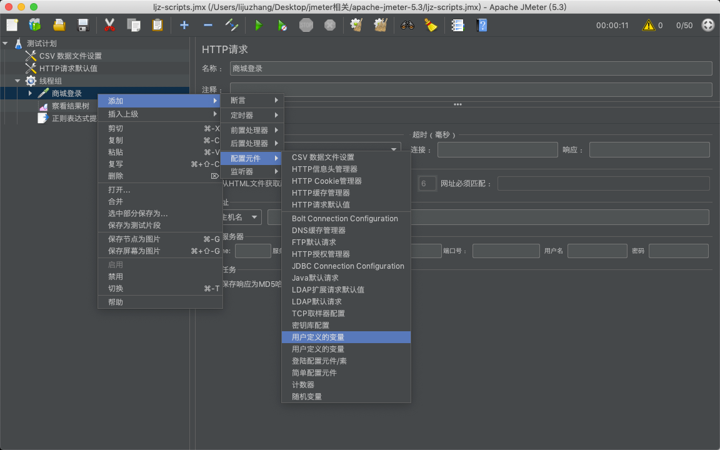Choose 剪切 from context menu

160,129
